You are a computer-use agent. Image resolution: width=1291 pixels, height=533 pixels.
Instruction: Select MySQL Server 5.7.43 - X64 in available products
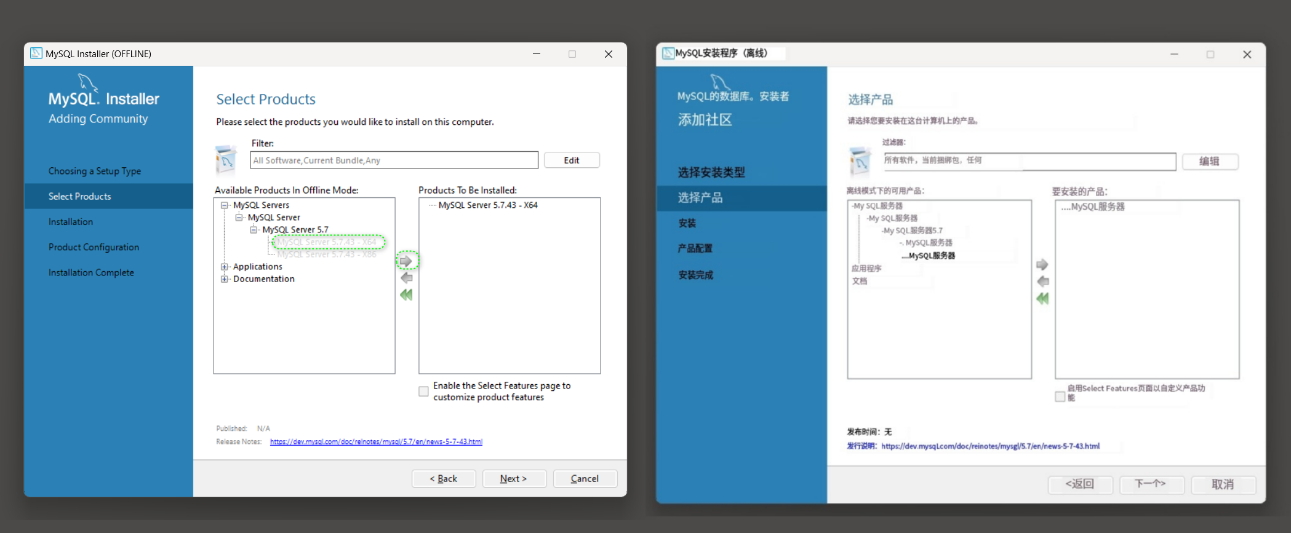point(327,242)
